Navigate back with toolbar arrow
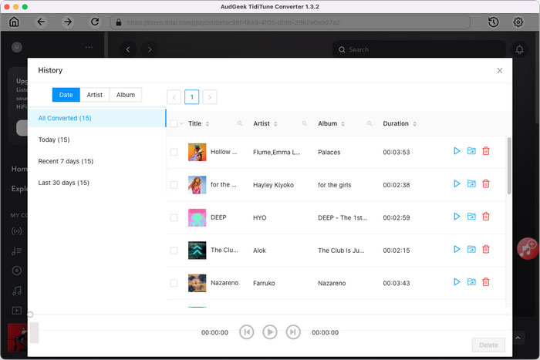 tap(41, 22)
